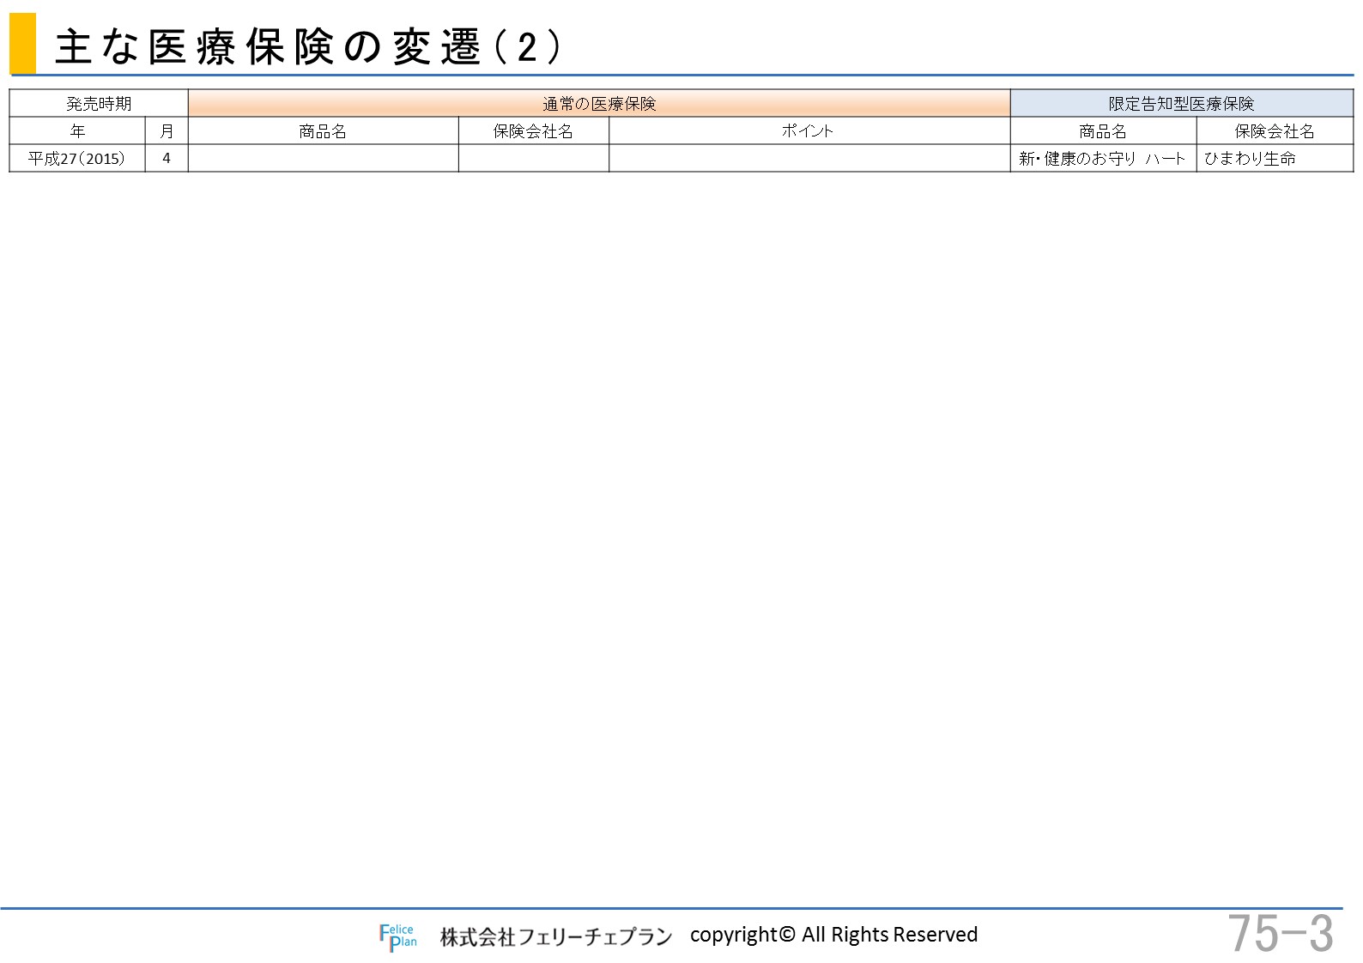Click the 月 column header
1363x963 pixels.
[x=167, y=130]
